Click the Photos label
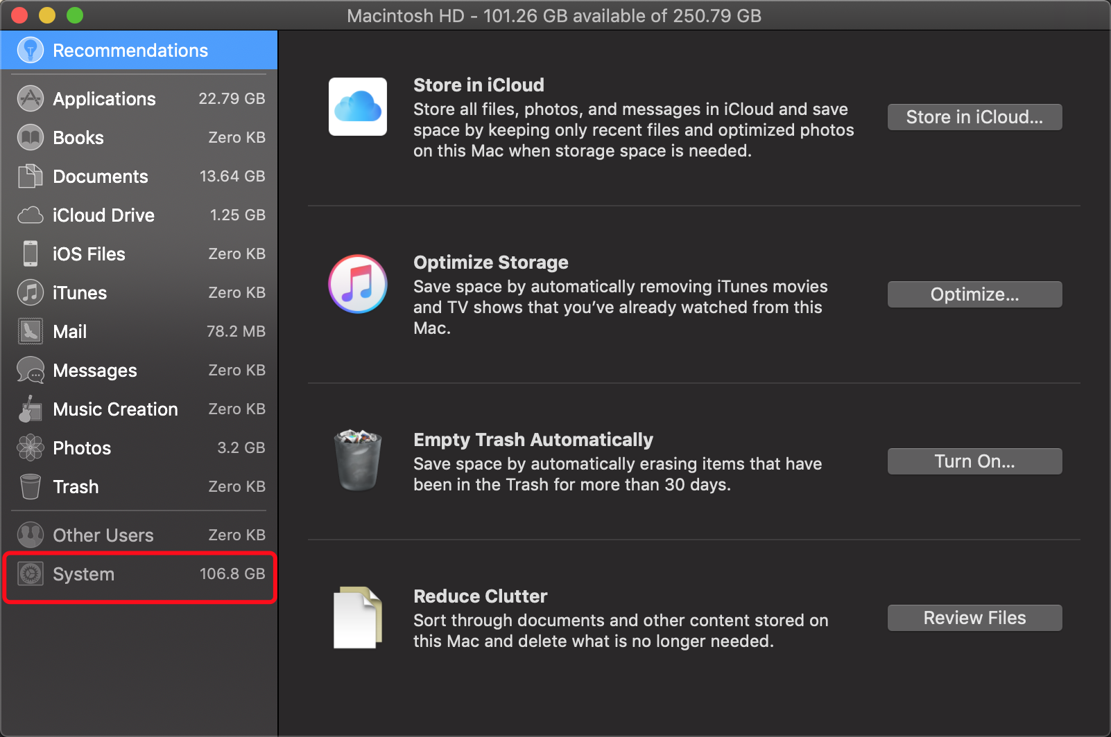The image size is (1111, 737). click(x=82, y=448)
